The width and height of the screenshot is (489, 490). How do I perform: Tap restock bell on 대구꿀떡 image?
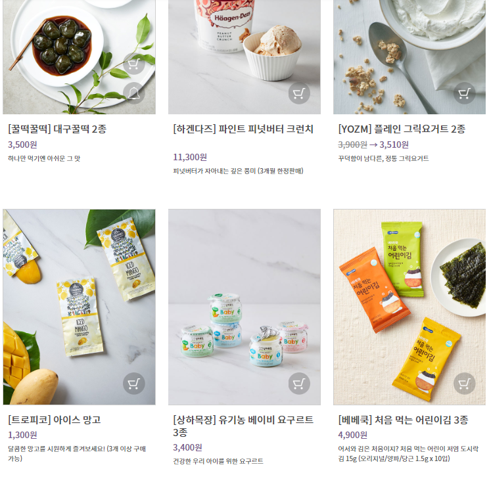tap(134, 93)
